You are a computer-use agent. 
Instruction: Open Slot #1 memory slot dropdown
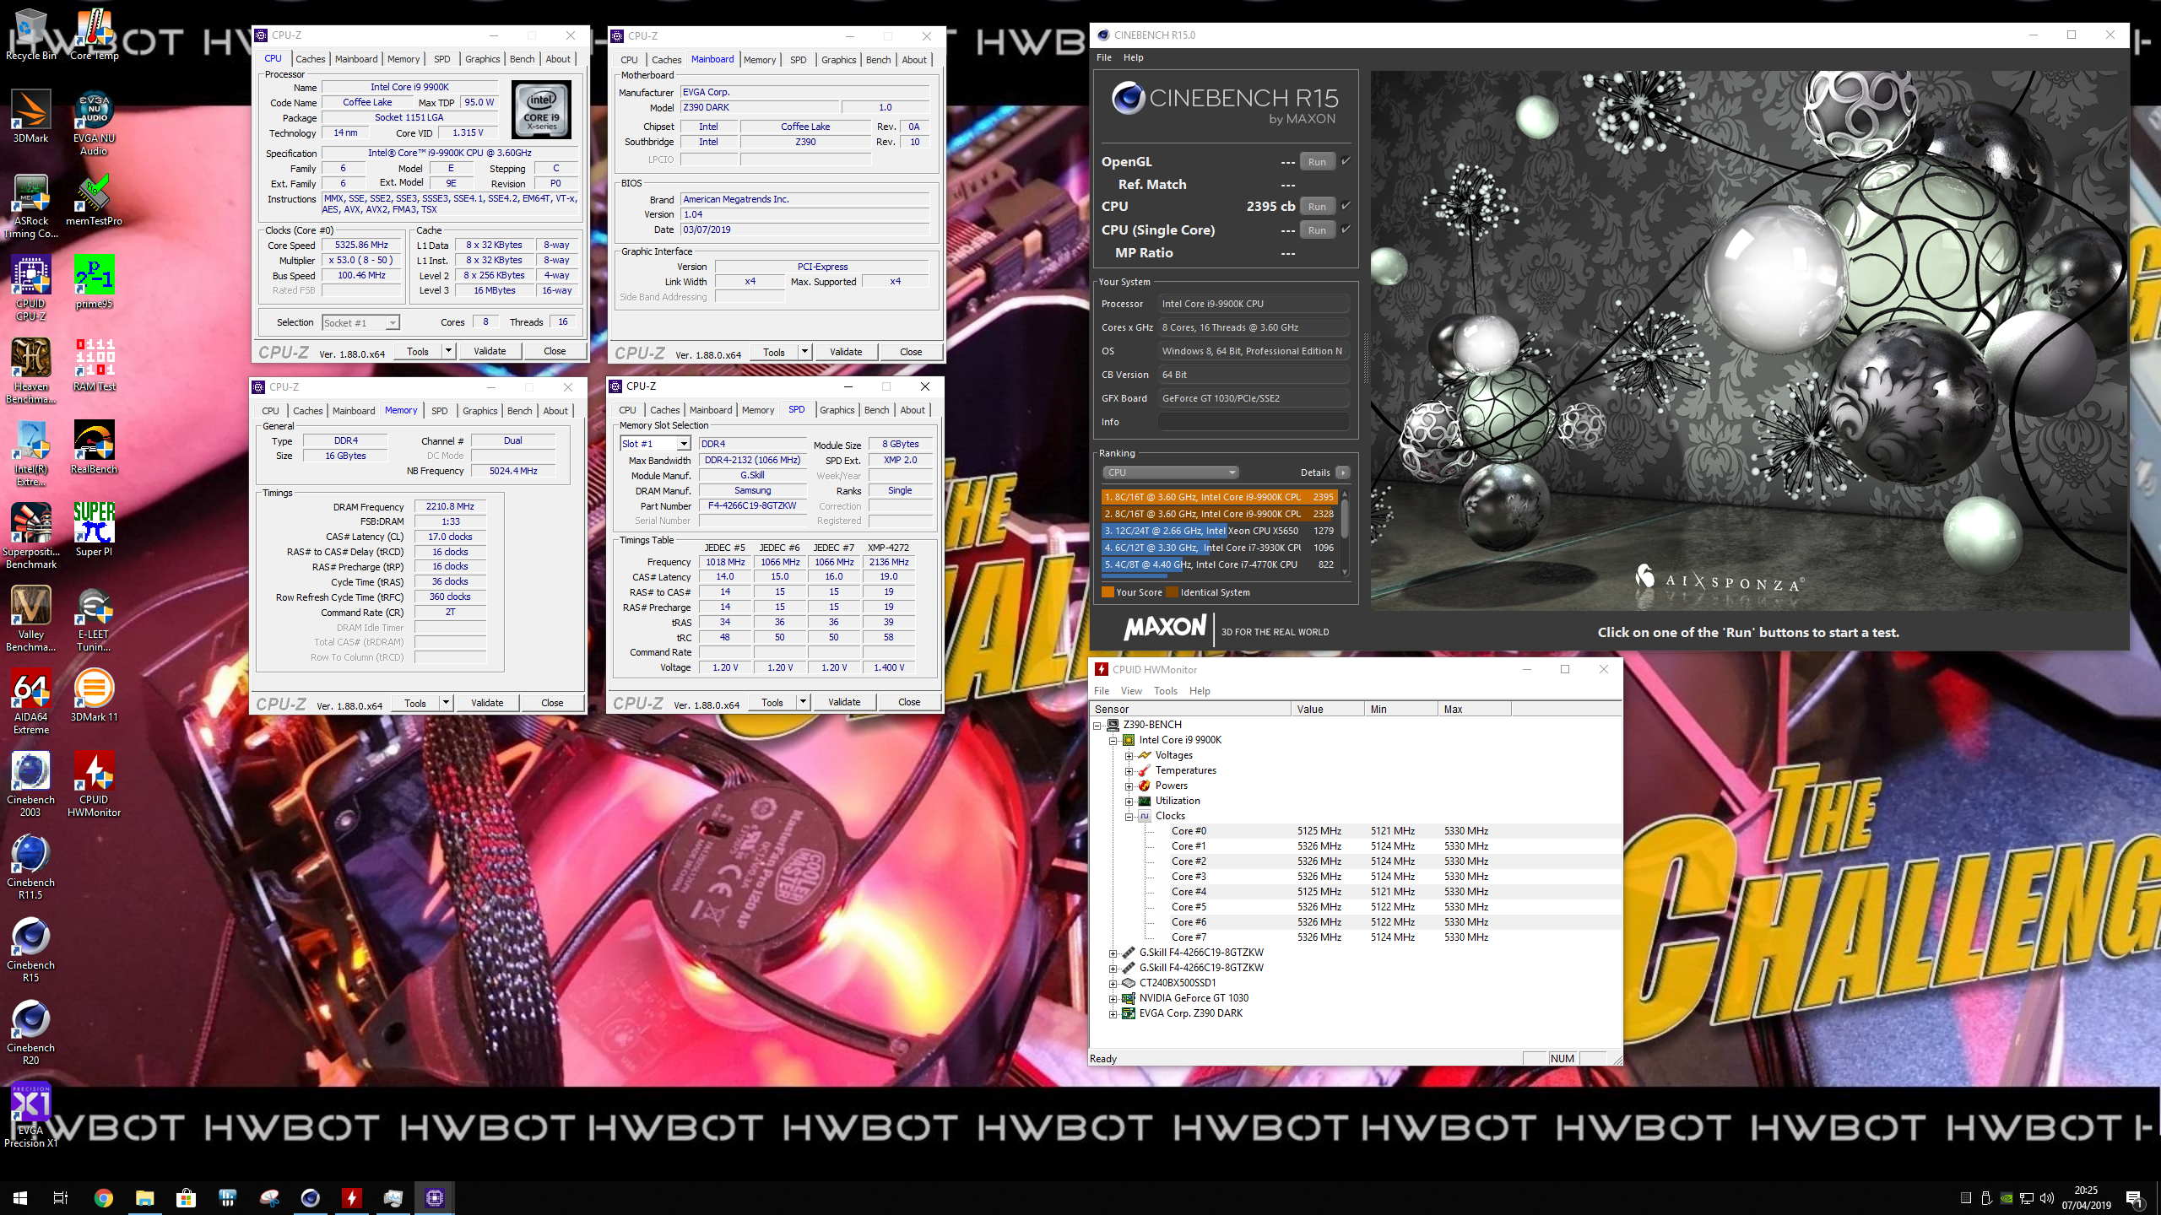[656, 444]
